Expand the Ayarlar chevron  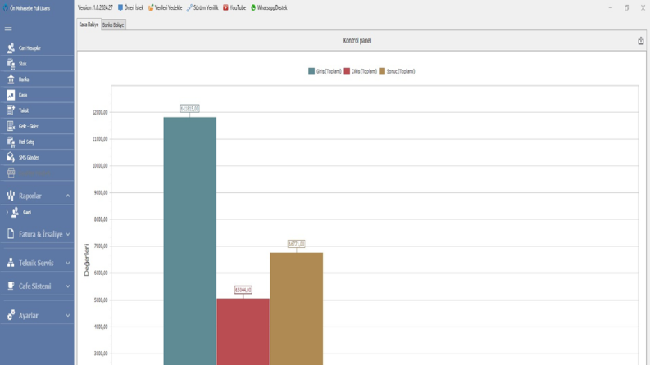(67, 316)
